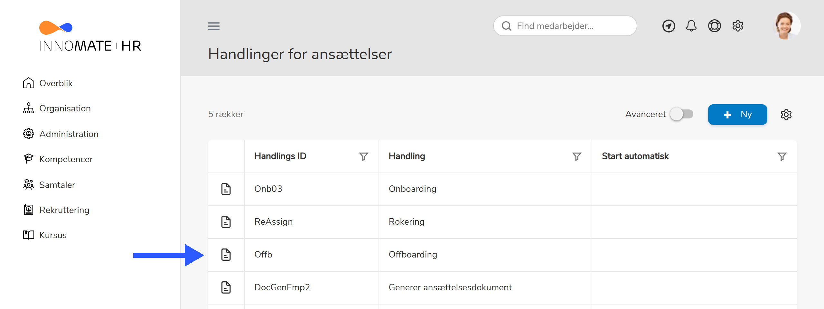Image resolution: width=824 pixels, height=309 pixels.
Task: Click the Ny button to create an action
Action: [x=737, y=114]
